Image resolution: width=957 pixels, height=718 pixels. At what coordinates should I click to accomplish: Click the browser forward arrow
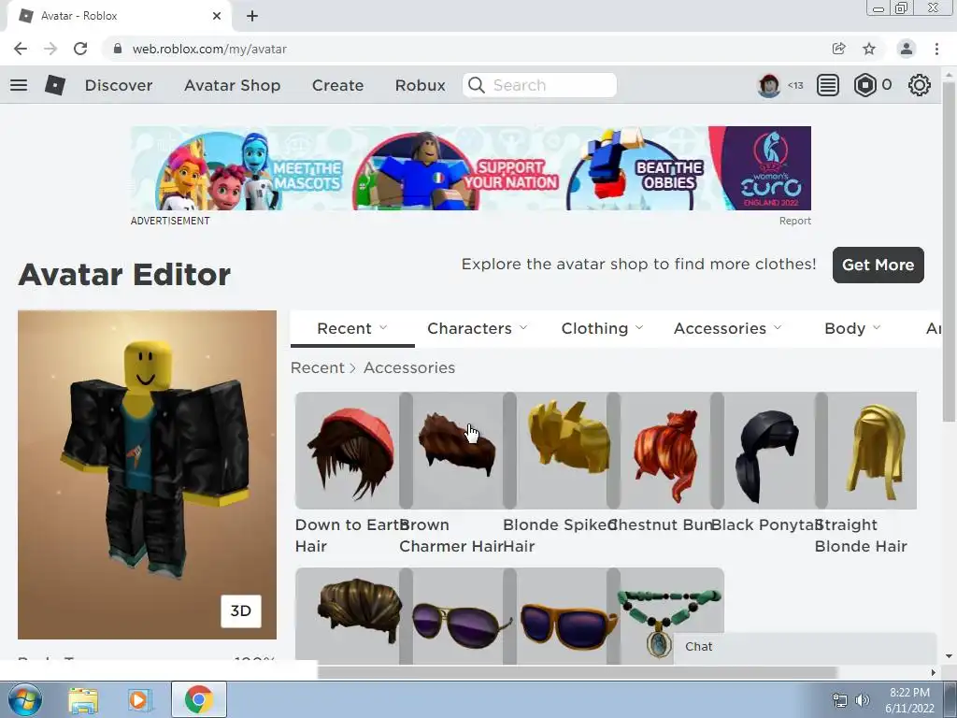point(50,49)
